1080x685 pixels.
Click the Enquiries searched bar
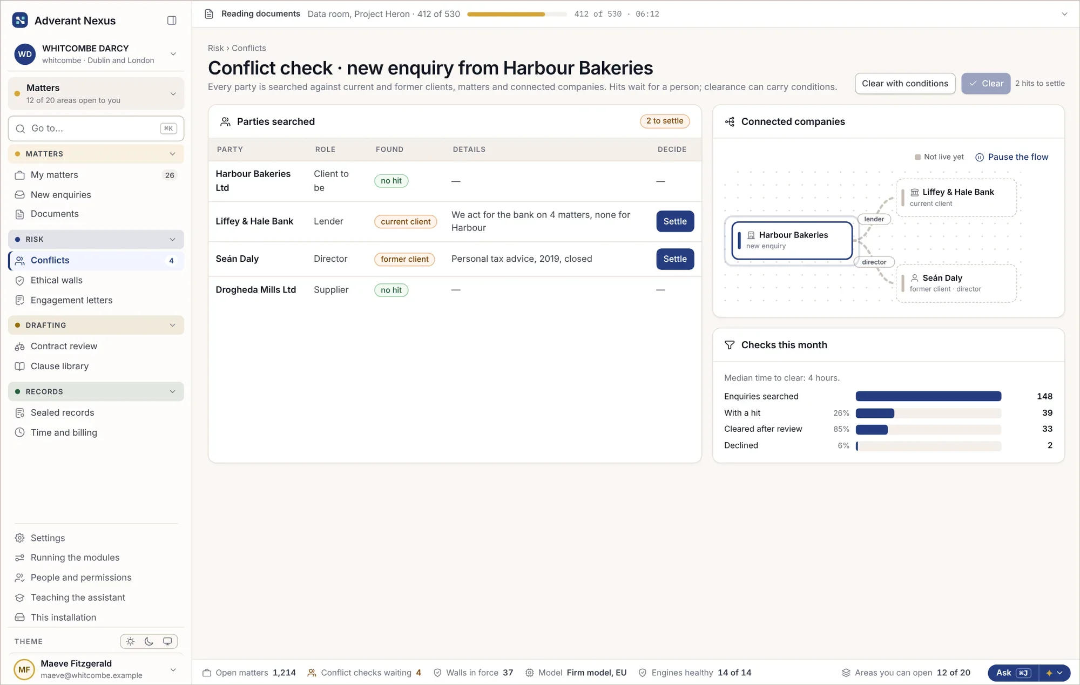click(x=928, y=396)
